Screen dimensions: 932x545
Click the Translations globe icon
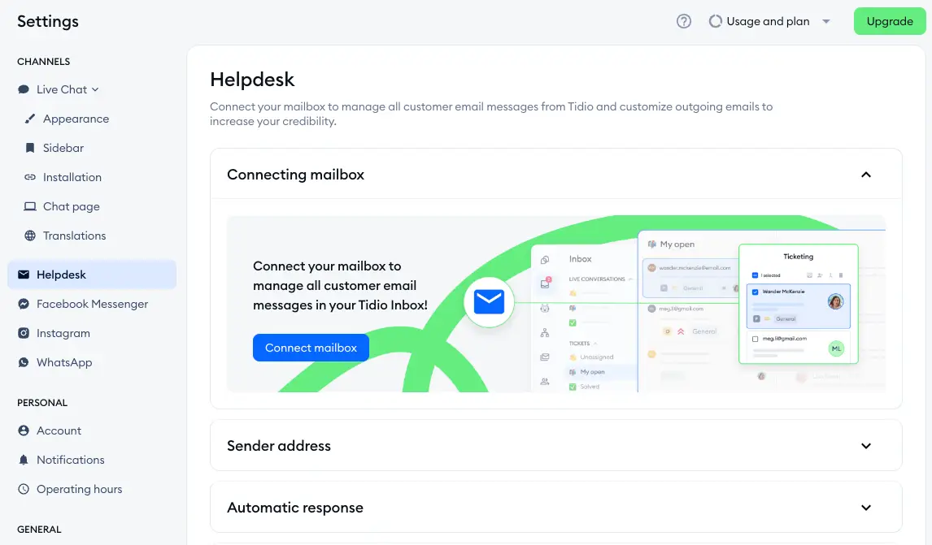click(30, 236)
